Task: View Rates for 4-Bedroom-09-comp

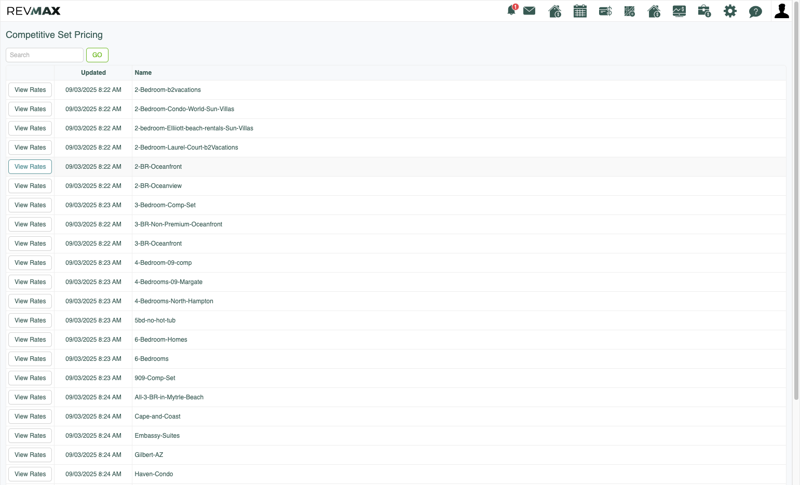Action: 30,263
